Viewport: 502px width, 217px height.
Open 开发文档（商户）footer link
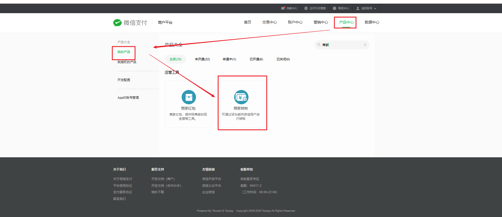point(163,179)
